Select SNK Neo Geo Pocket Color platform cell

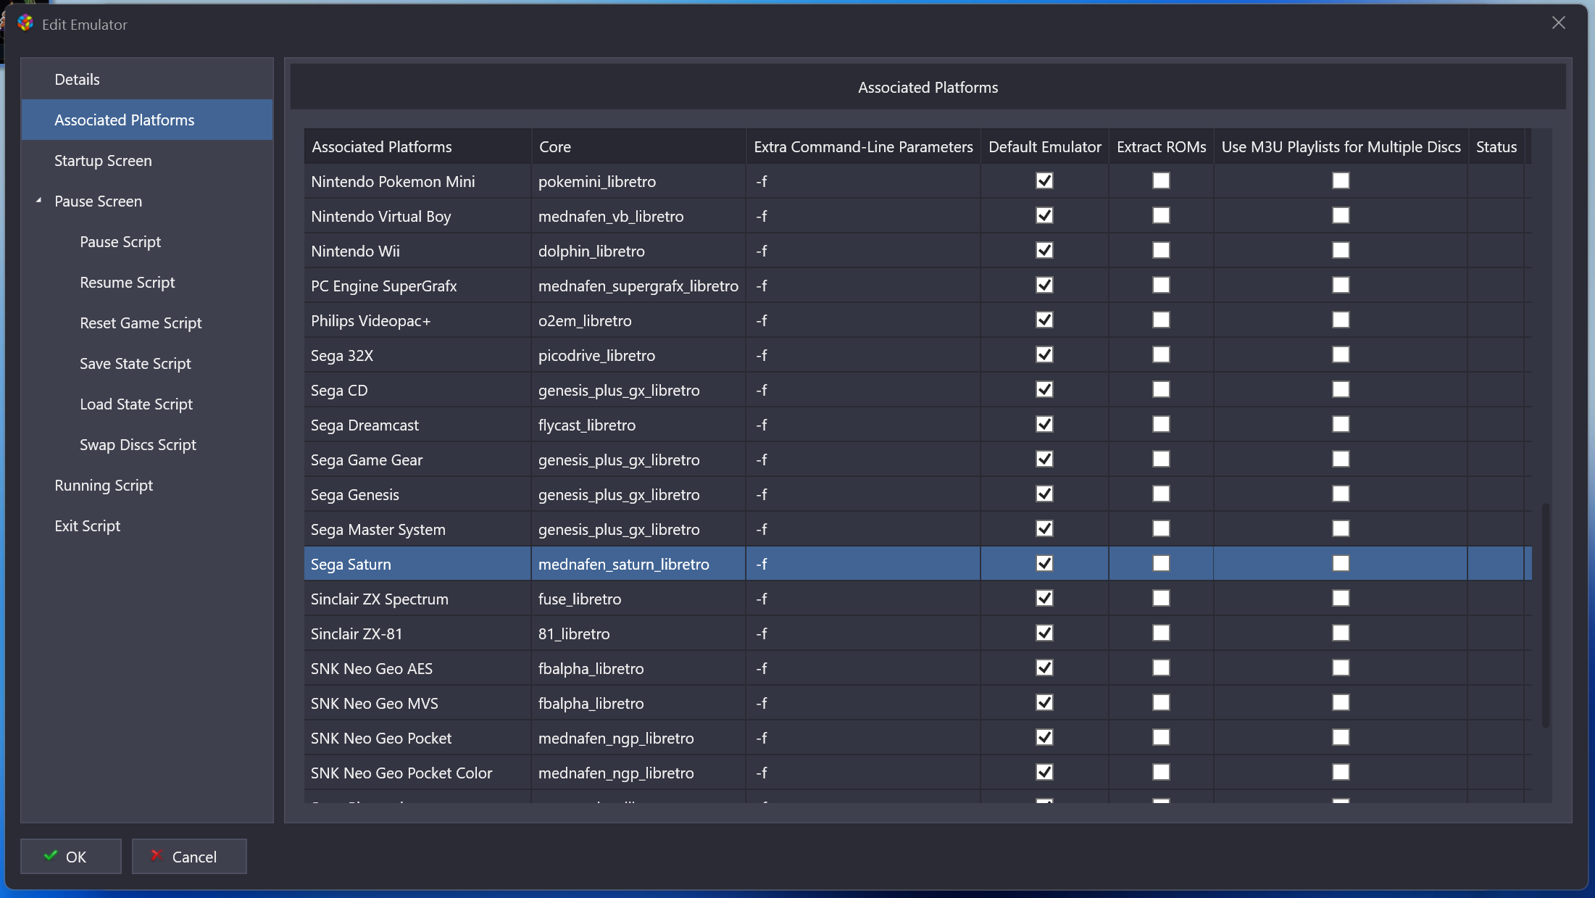coord(417,773)
